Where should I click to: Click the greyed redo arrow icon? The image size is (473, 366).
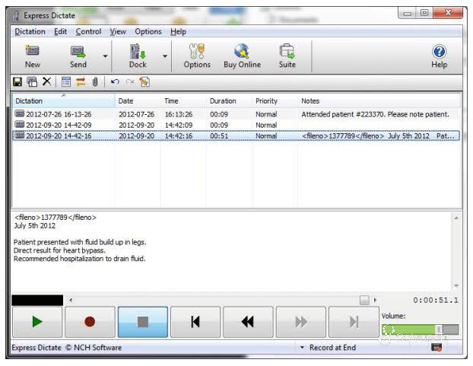click(x=130, y=81)
